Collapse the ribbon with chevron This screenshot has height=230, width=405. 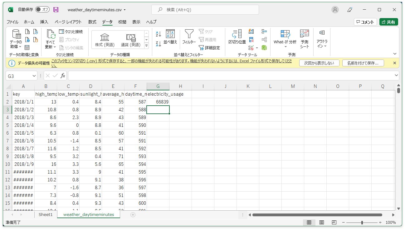(395, 54)
